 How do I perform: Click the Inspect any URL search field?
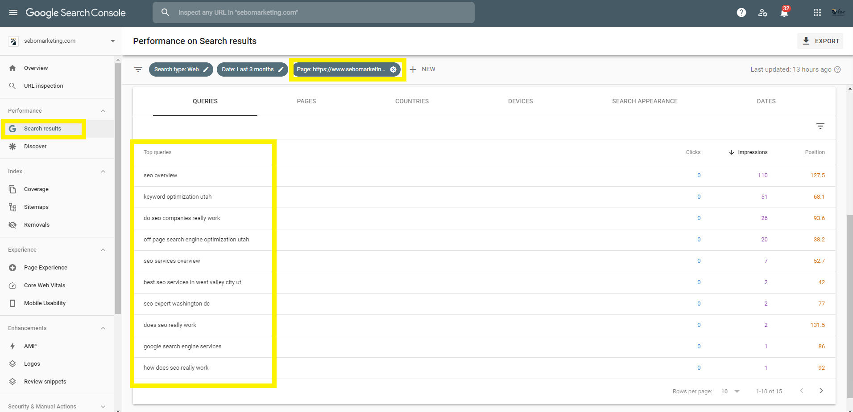pos(314,12)
